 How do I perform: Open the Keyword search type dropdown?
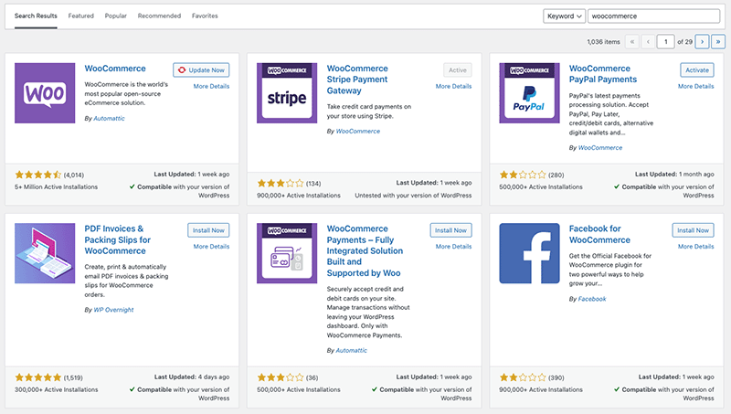point(564,16)
